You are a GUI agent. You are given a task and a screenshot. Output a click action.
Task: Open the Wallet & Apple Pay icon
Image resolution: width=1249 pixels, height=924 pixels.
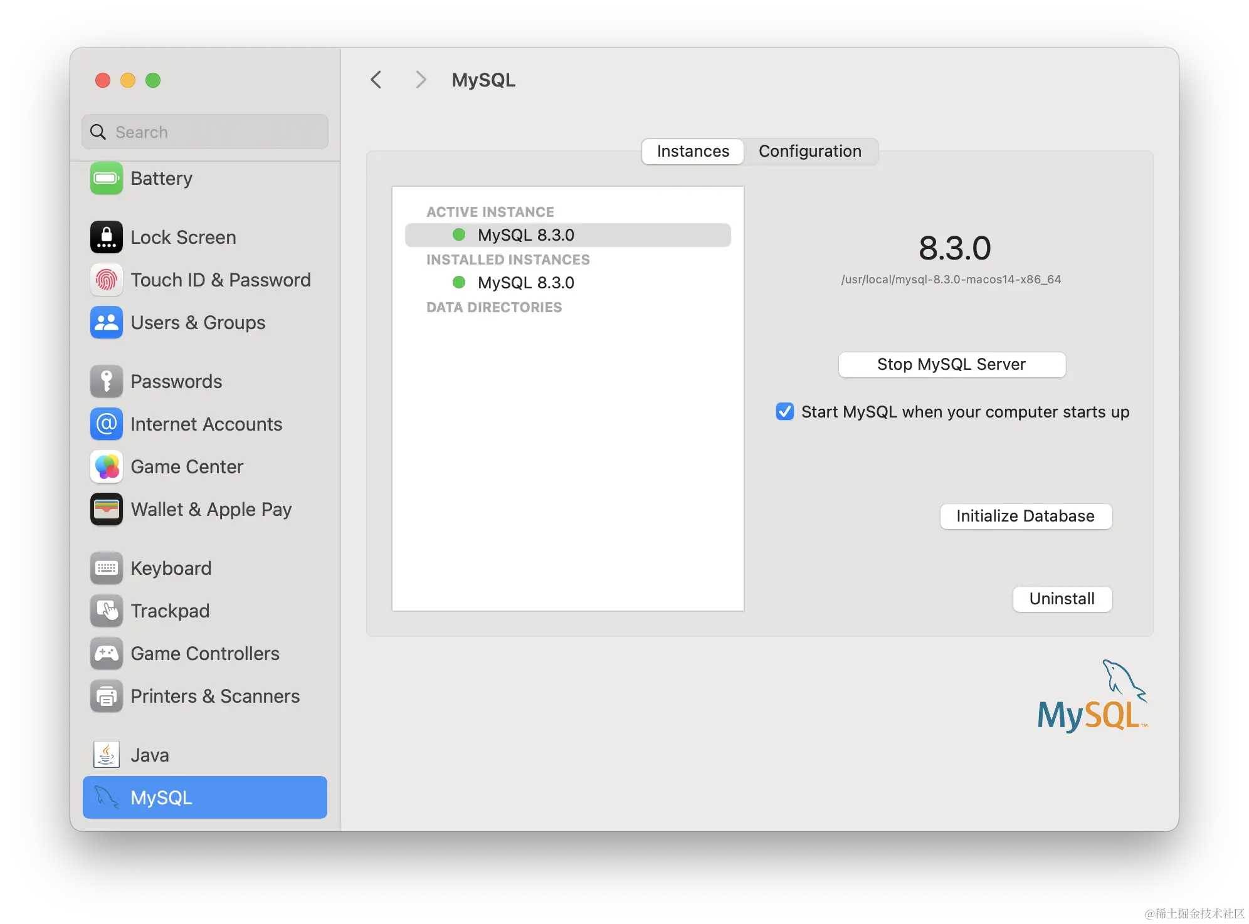(106, 510)
